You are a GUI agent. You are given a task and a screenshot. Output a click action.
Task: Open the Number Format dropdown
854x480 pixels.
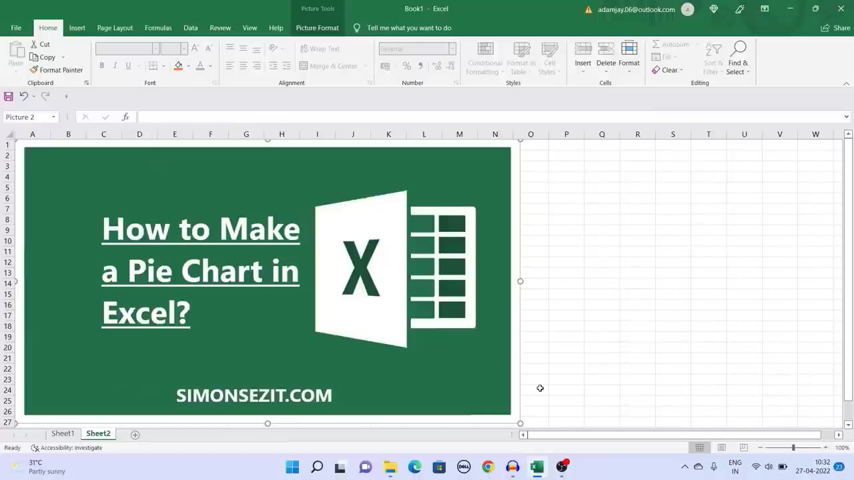click(452, 49)
